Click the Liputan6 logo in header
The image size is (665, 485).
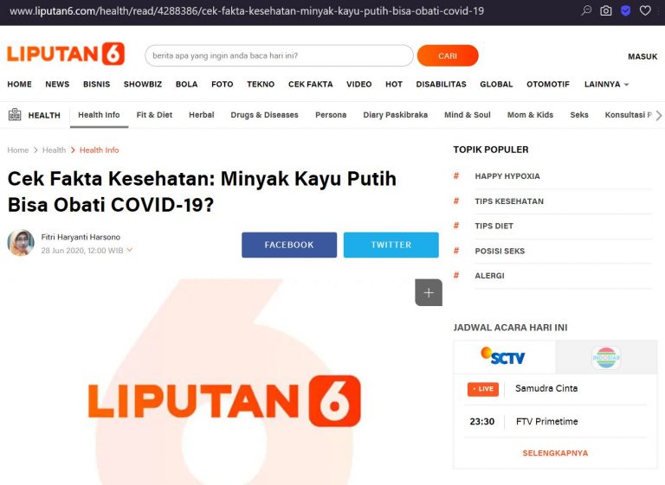66,54
